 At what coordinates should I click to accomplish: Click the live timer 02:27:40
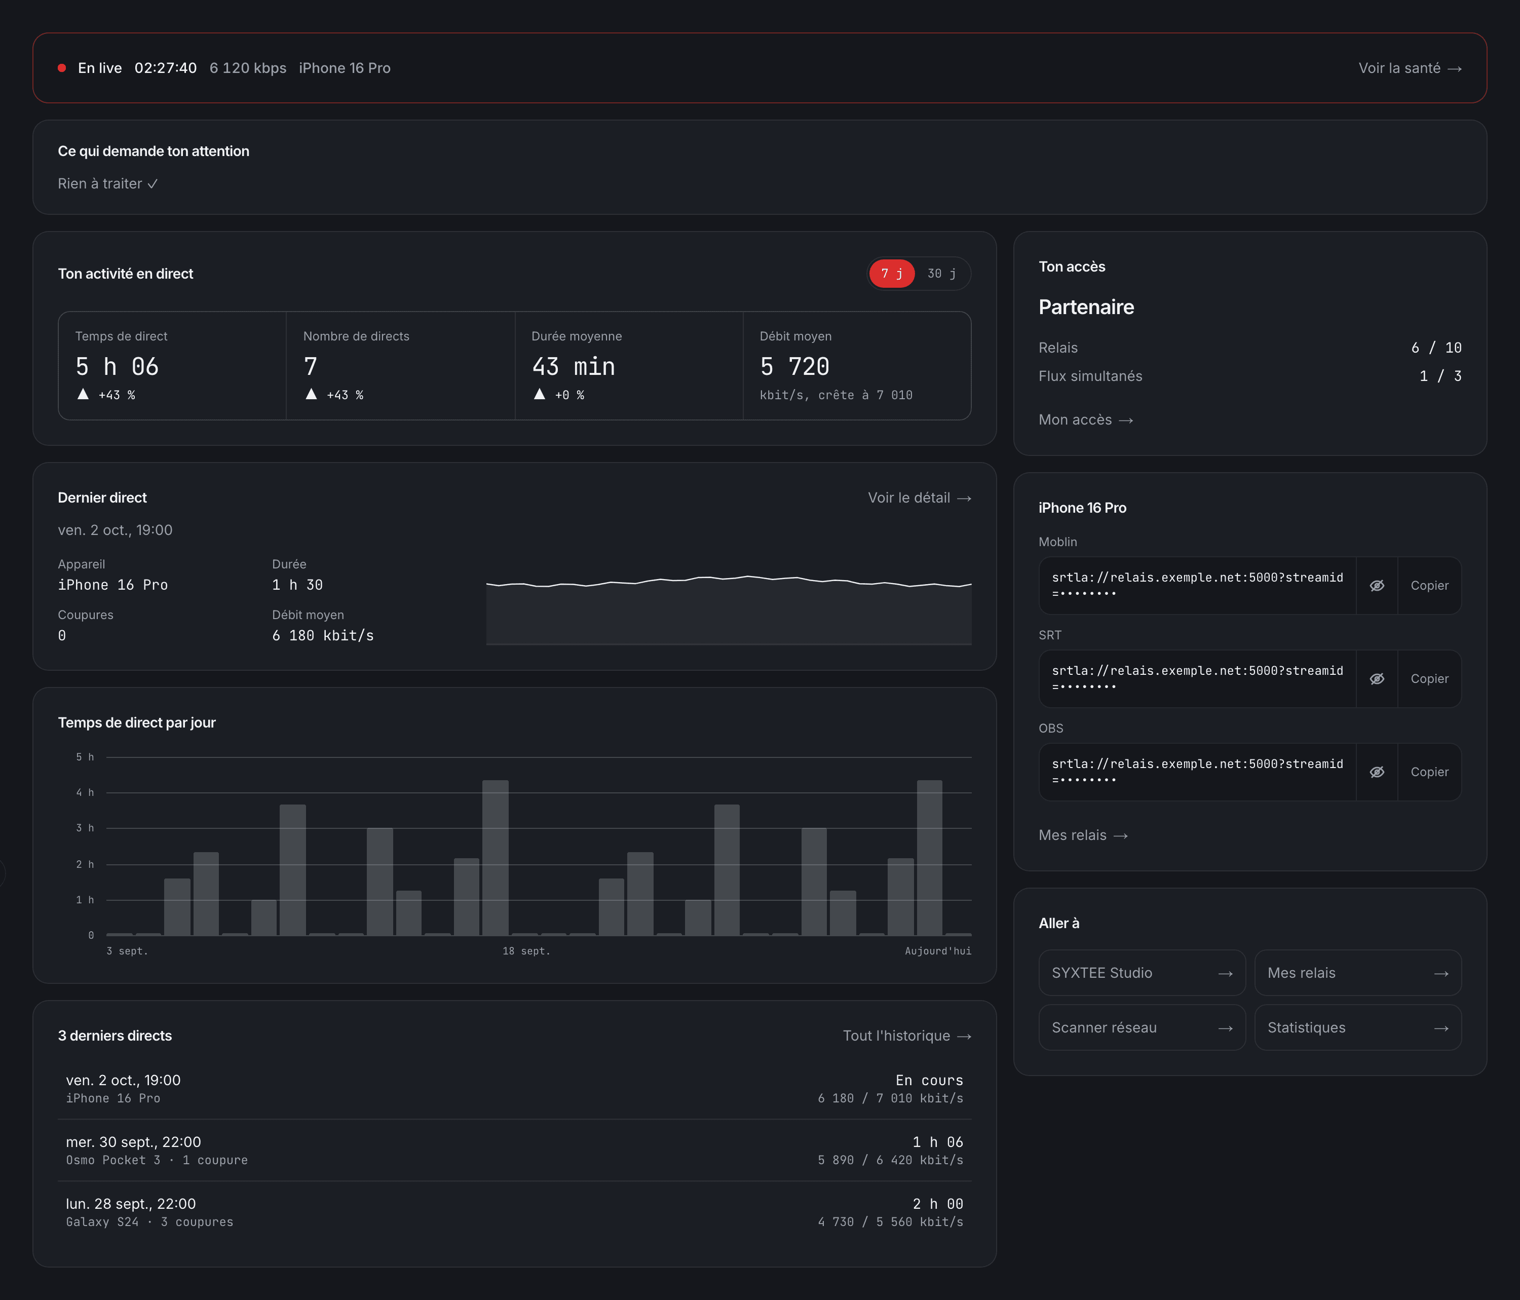[x=165, y=68]
